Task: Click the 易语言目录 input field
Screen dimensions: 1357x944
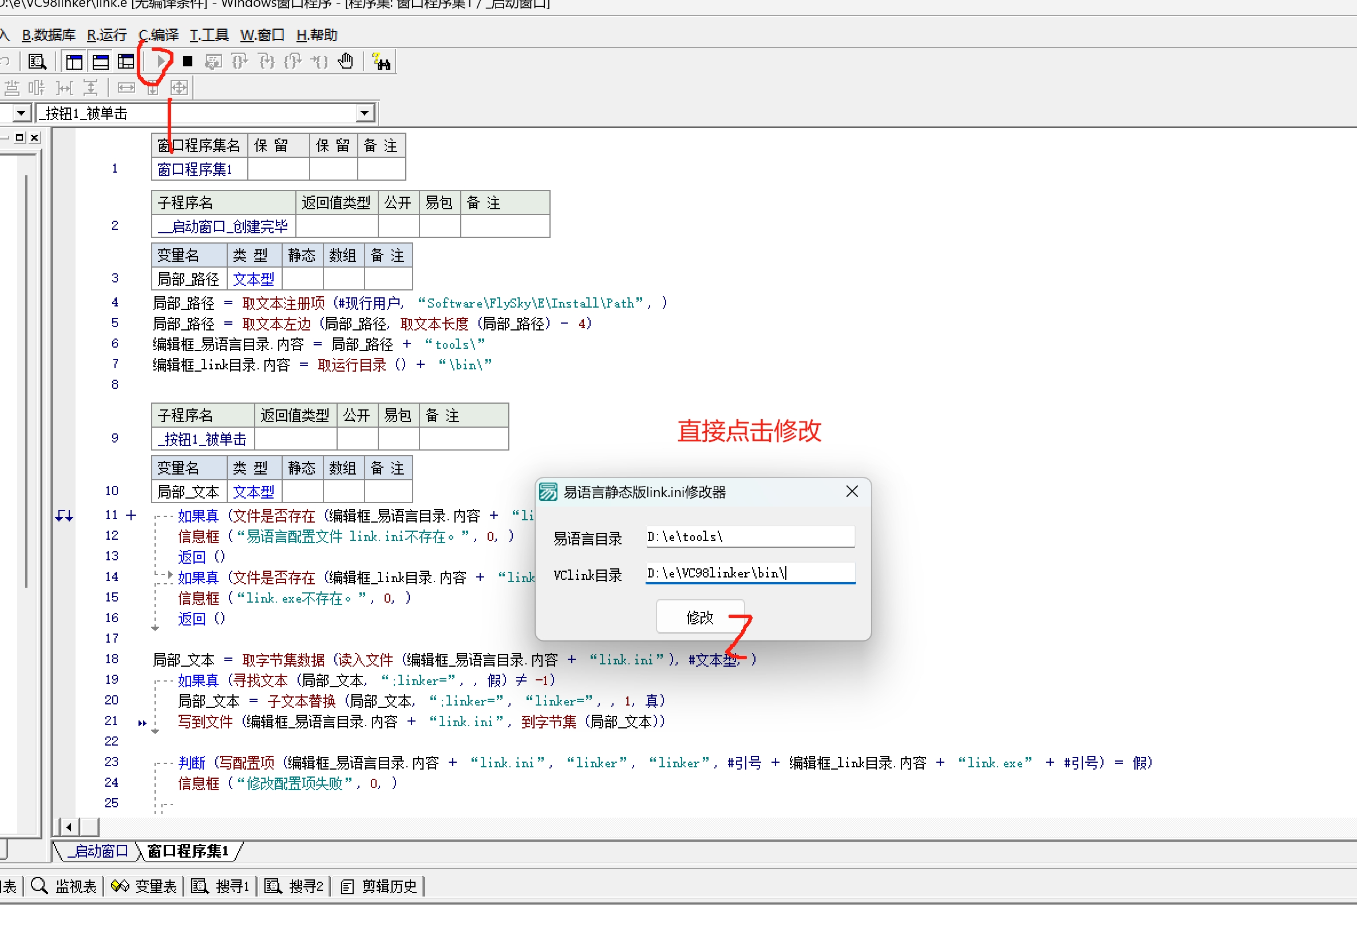Action: 750,537
